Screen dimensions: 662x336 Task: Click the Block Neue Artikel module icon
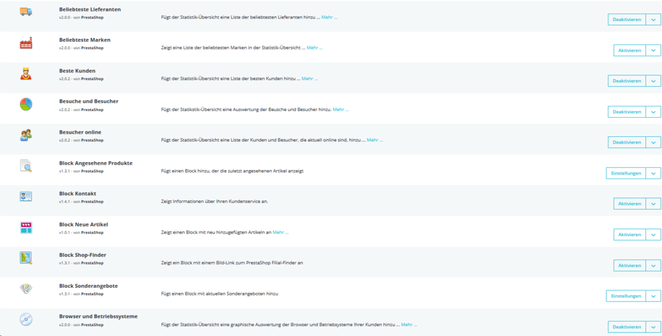coord(26,228)
